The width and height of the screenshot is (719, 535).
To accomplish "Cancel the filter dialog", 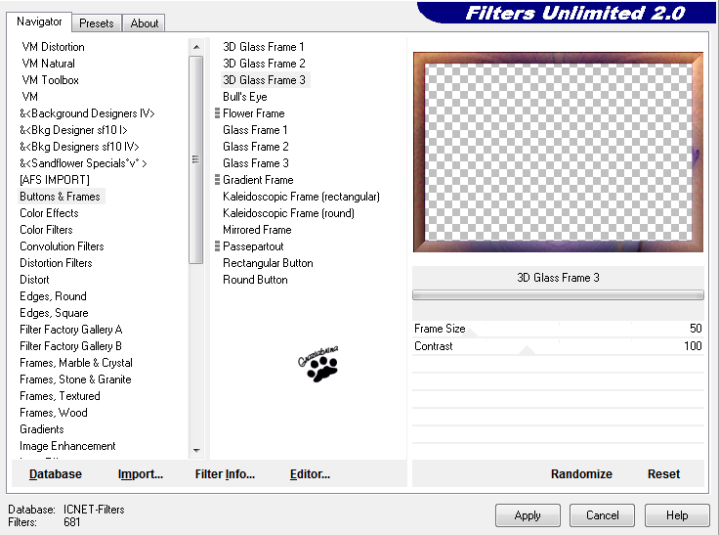I will tap(602, 515).
